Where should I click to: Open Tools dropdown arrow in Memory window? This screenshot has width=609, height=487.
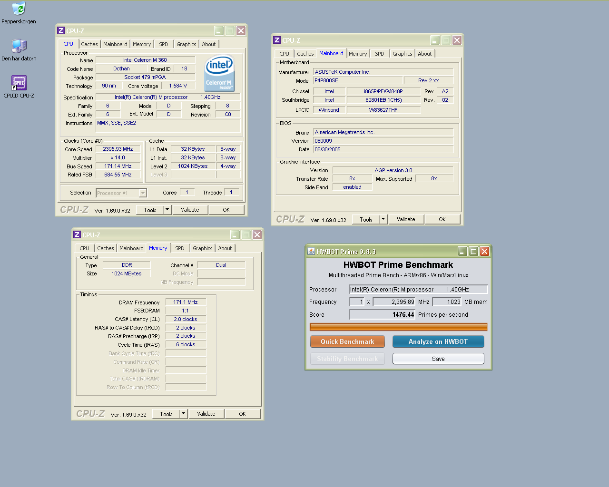tap(183, 414)
